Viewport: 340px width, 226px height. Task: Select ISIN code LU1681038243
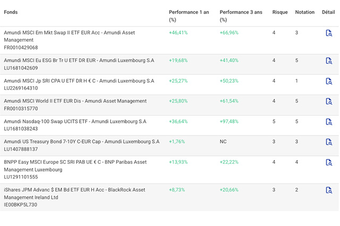(21, 129)
